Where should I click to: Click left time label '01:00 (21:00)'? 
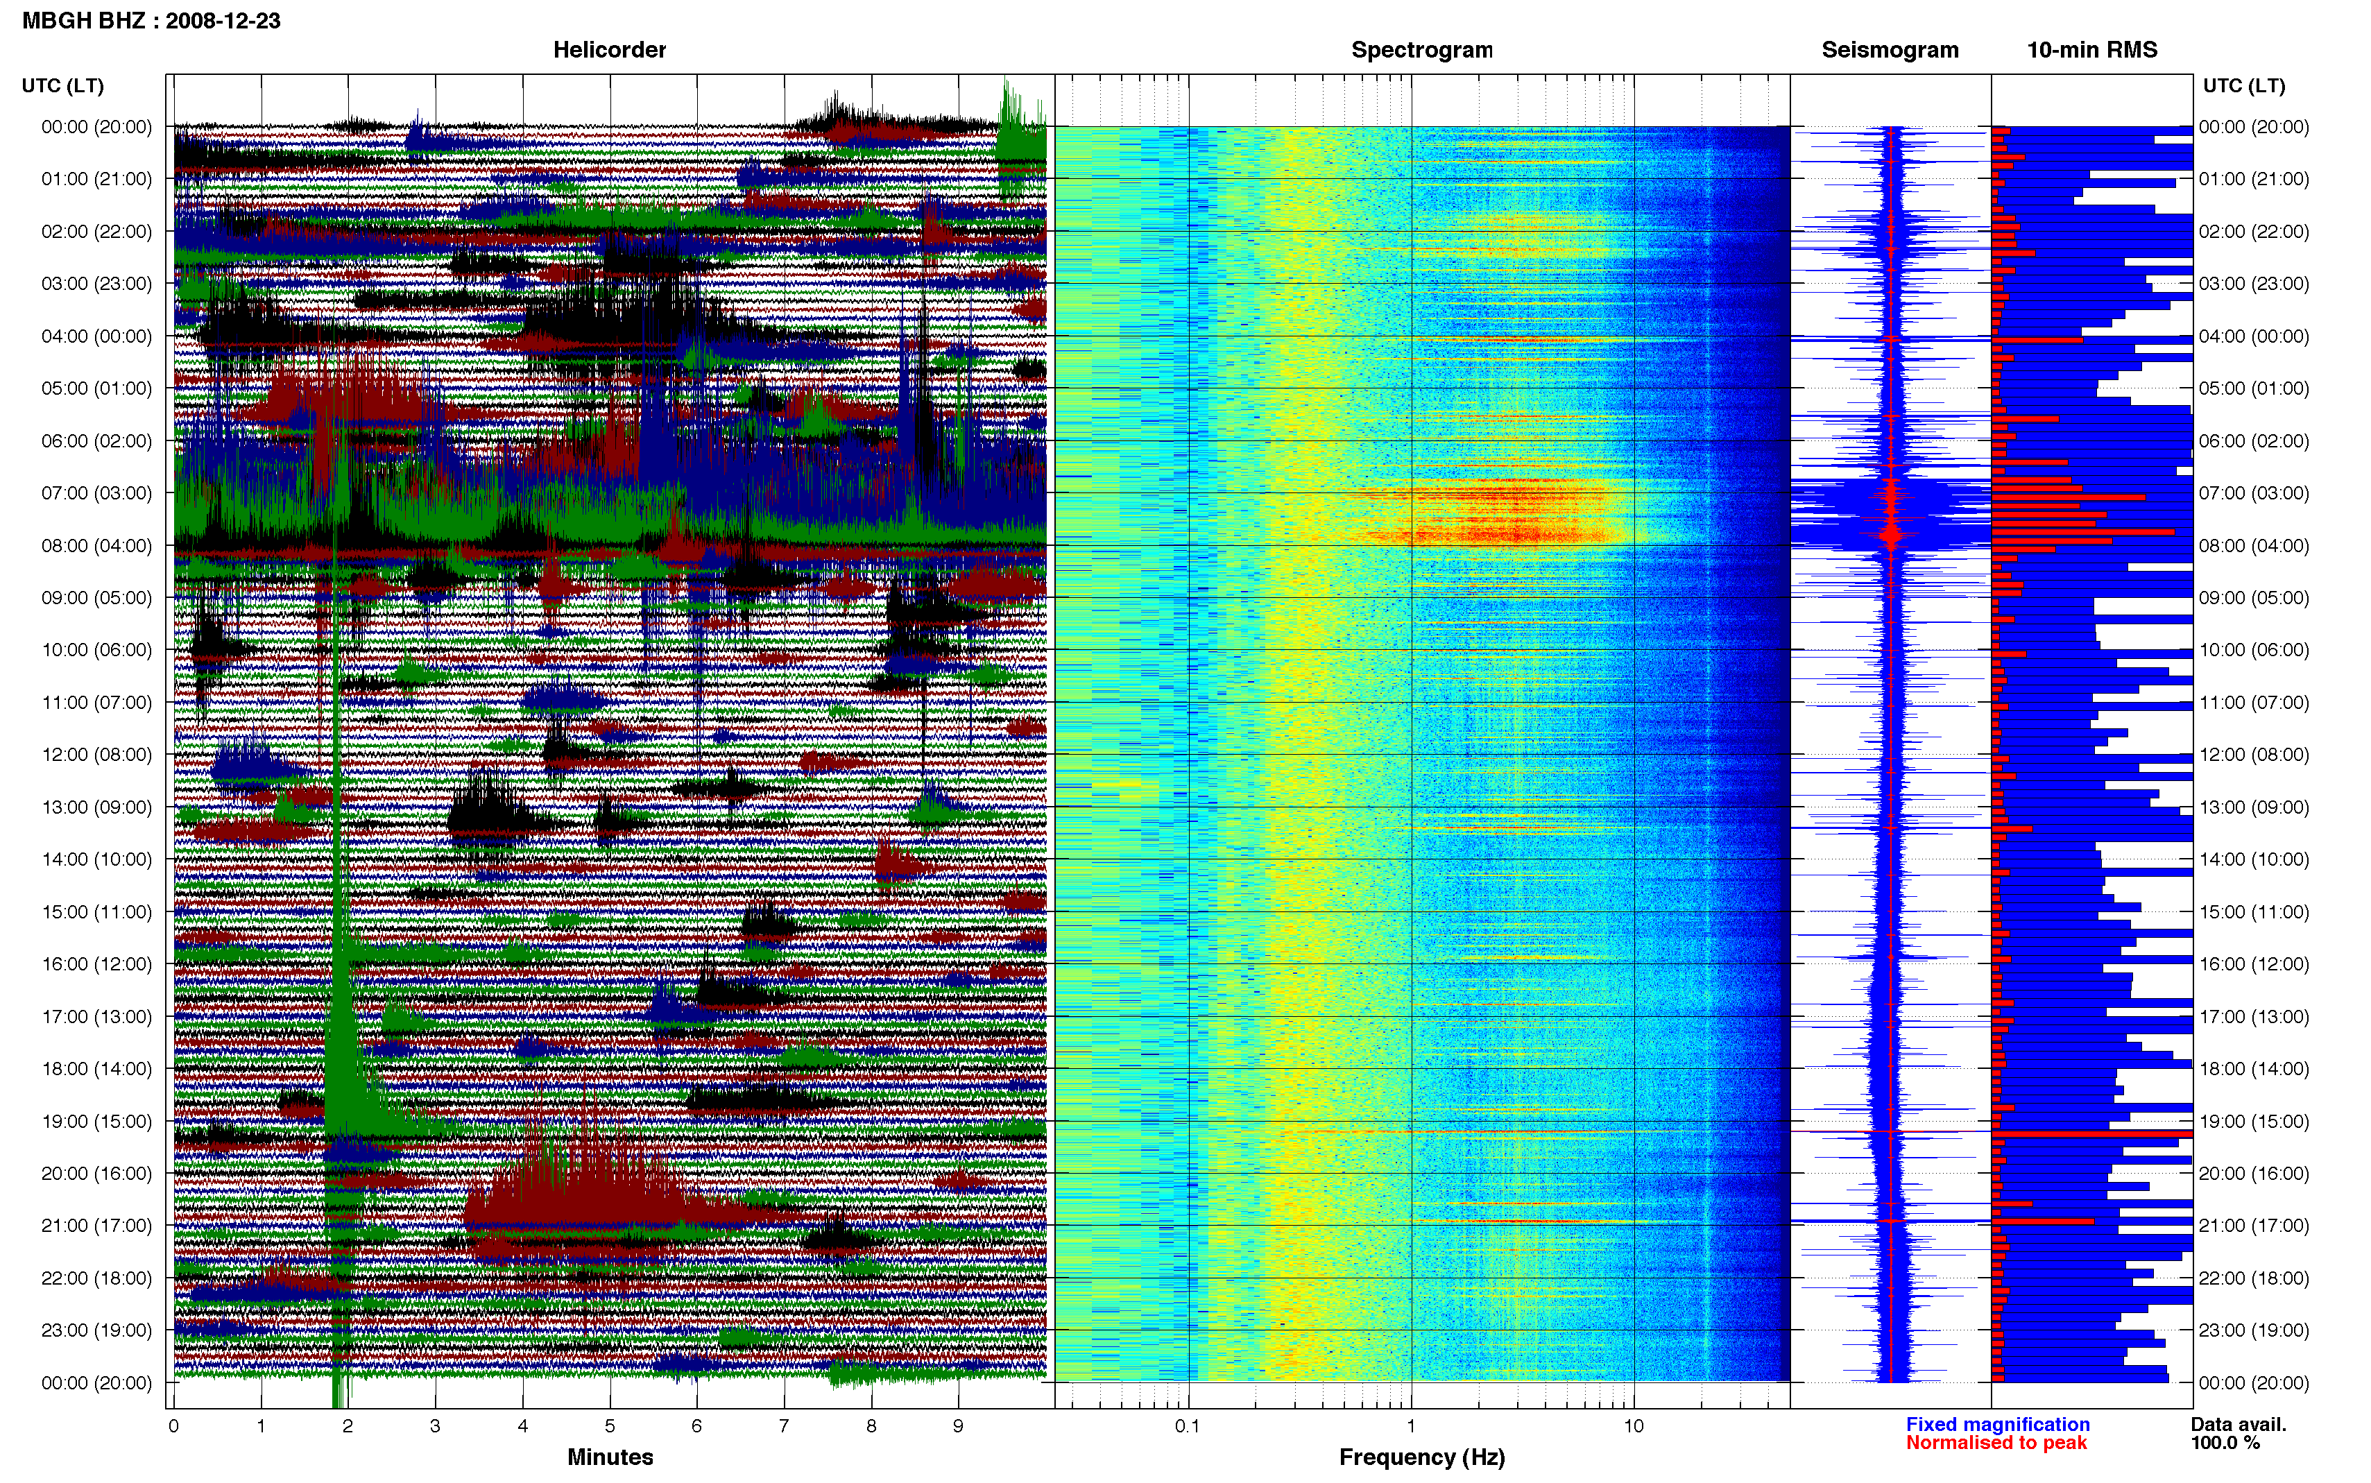point(97,178)
